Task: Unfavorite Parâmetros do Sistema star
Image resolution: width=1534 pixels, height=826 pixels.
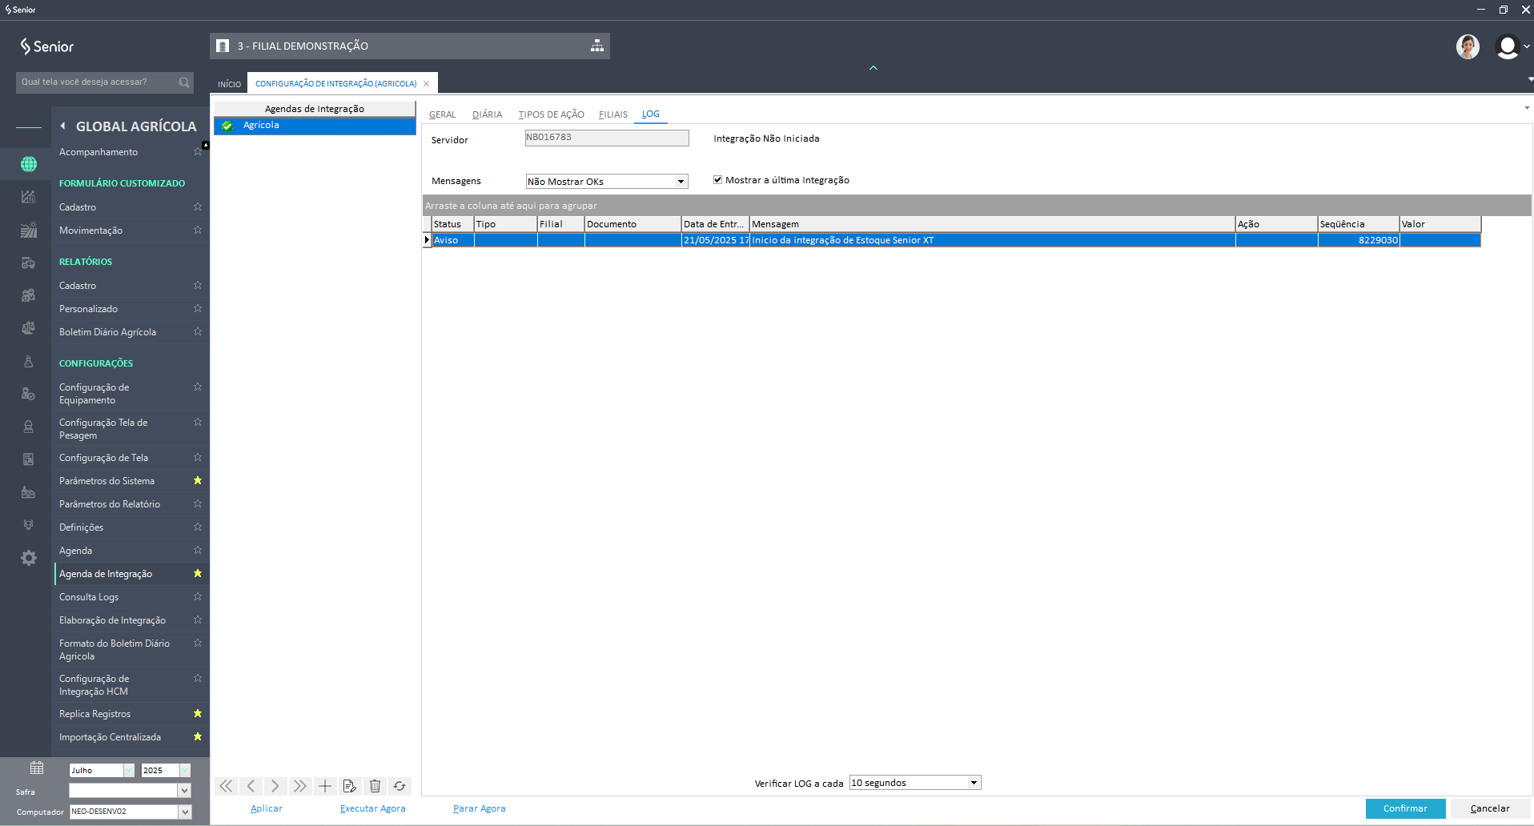Action: [x=198, y=480]
